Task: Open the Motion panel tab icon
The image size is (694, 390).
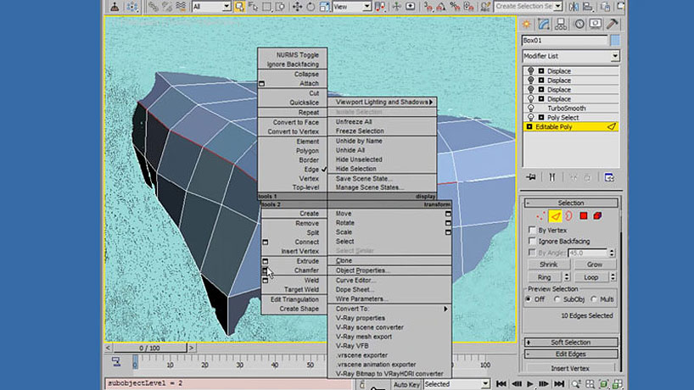Action: tap(579, 23)
